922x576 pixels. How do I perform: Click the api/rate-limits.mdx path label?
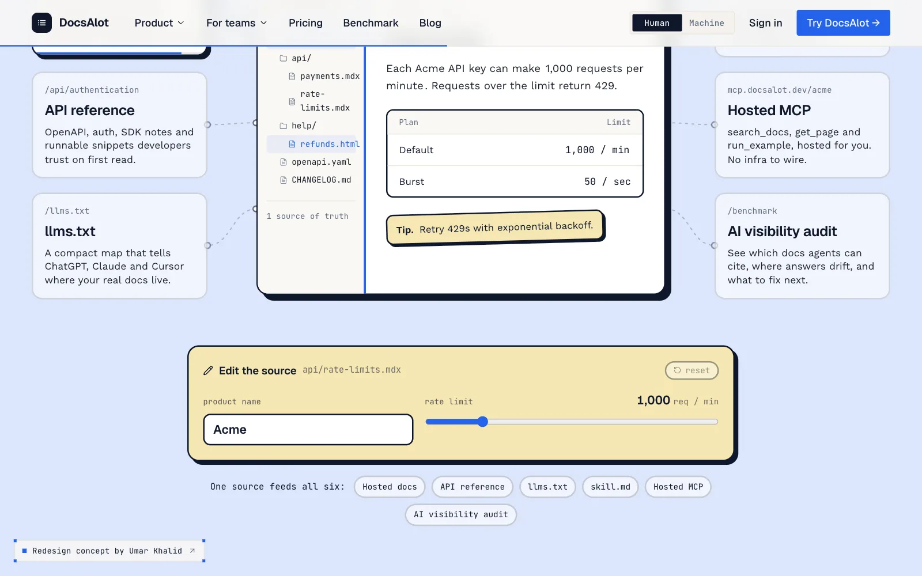pos(352,370)
